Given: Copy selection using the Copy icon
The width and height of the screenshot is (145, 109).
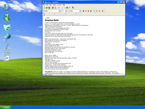Looking at the screenshot, I should coord(64,8).
